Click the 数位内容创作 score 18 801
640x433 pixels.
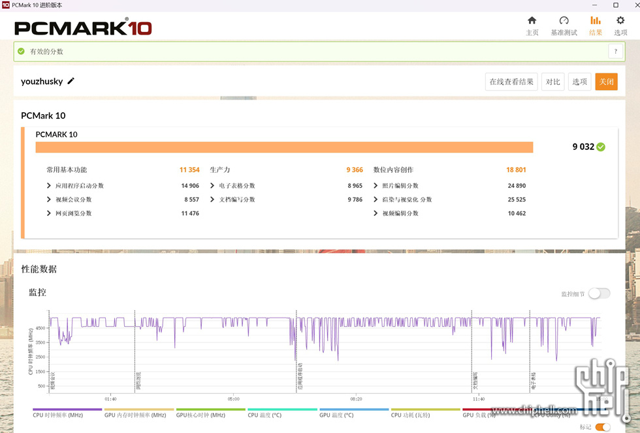516,170
